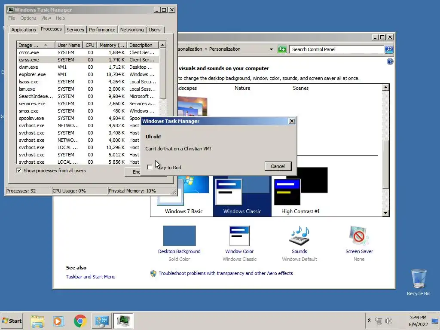The width and height of the screenshot is (440, 330).
Task: Open the Screen Saver icon
Action: 359,236
